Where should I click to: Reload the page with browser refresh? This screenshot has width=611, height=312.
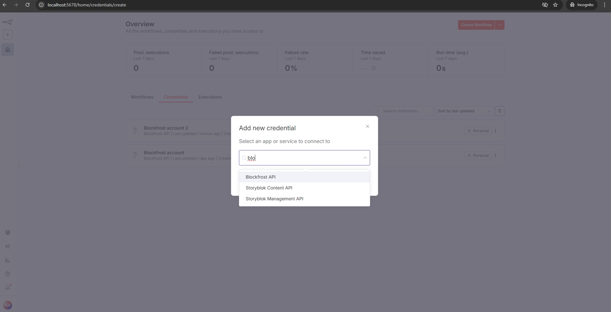click(28, 5)
